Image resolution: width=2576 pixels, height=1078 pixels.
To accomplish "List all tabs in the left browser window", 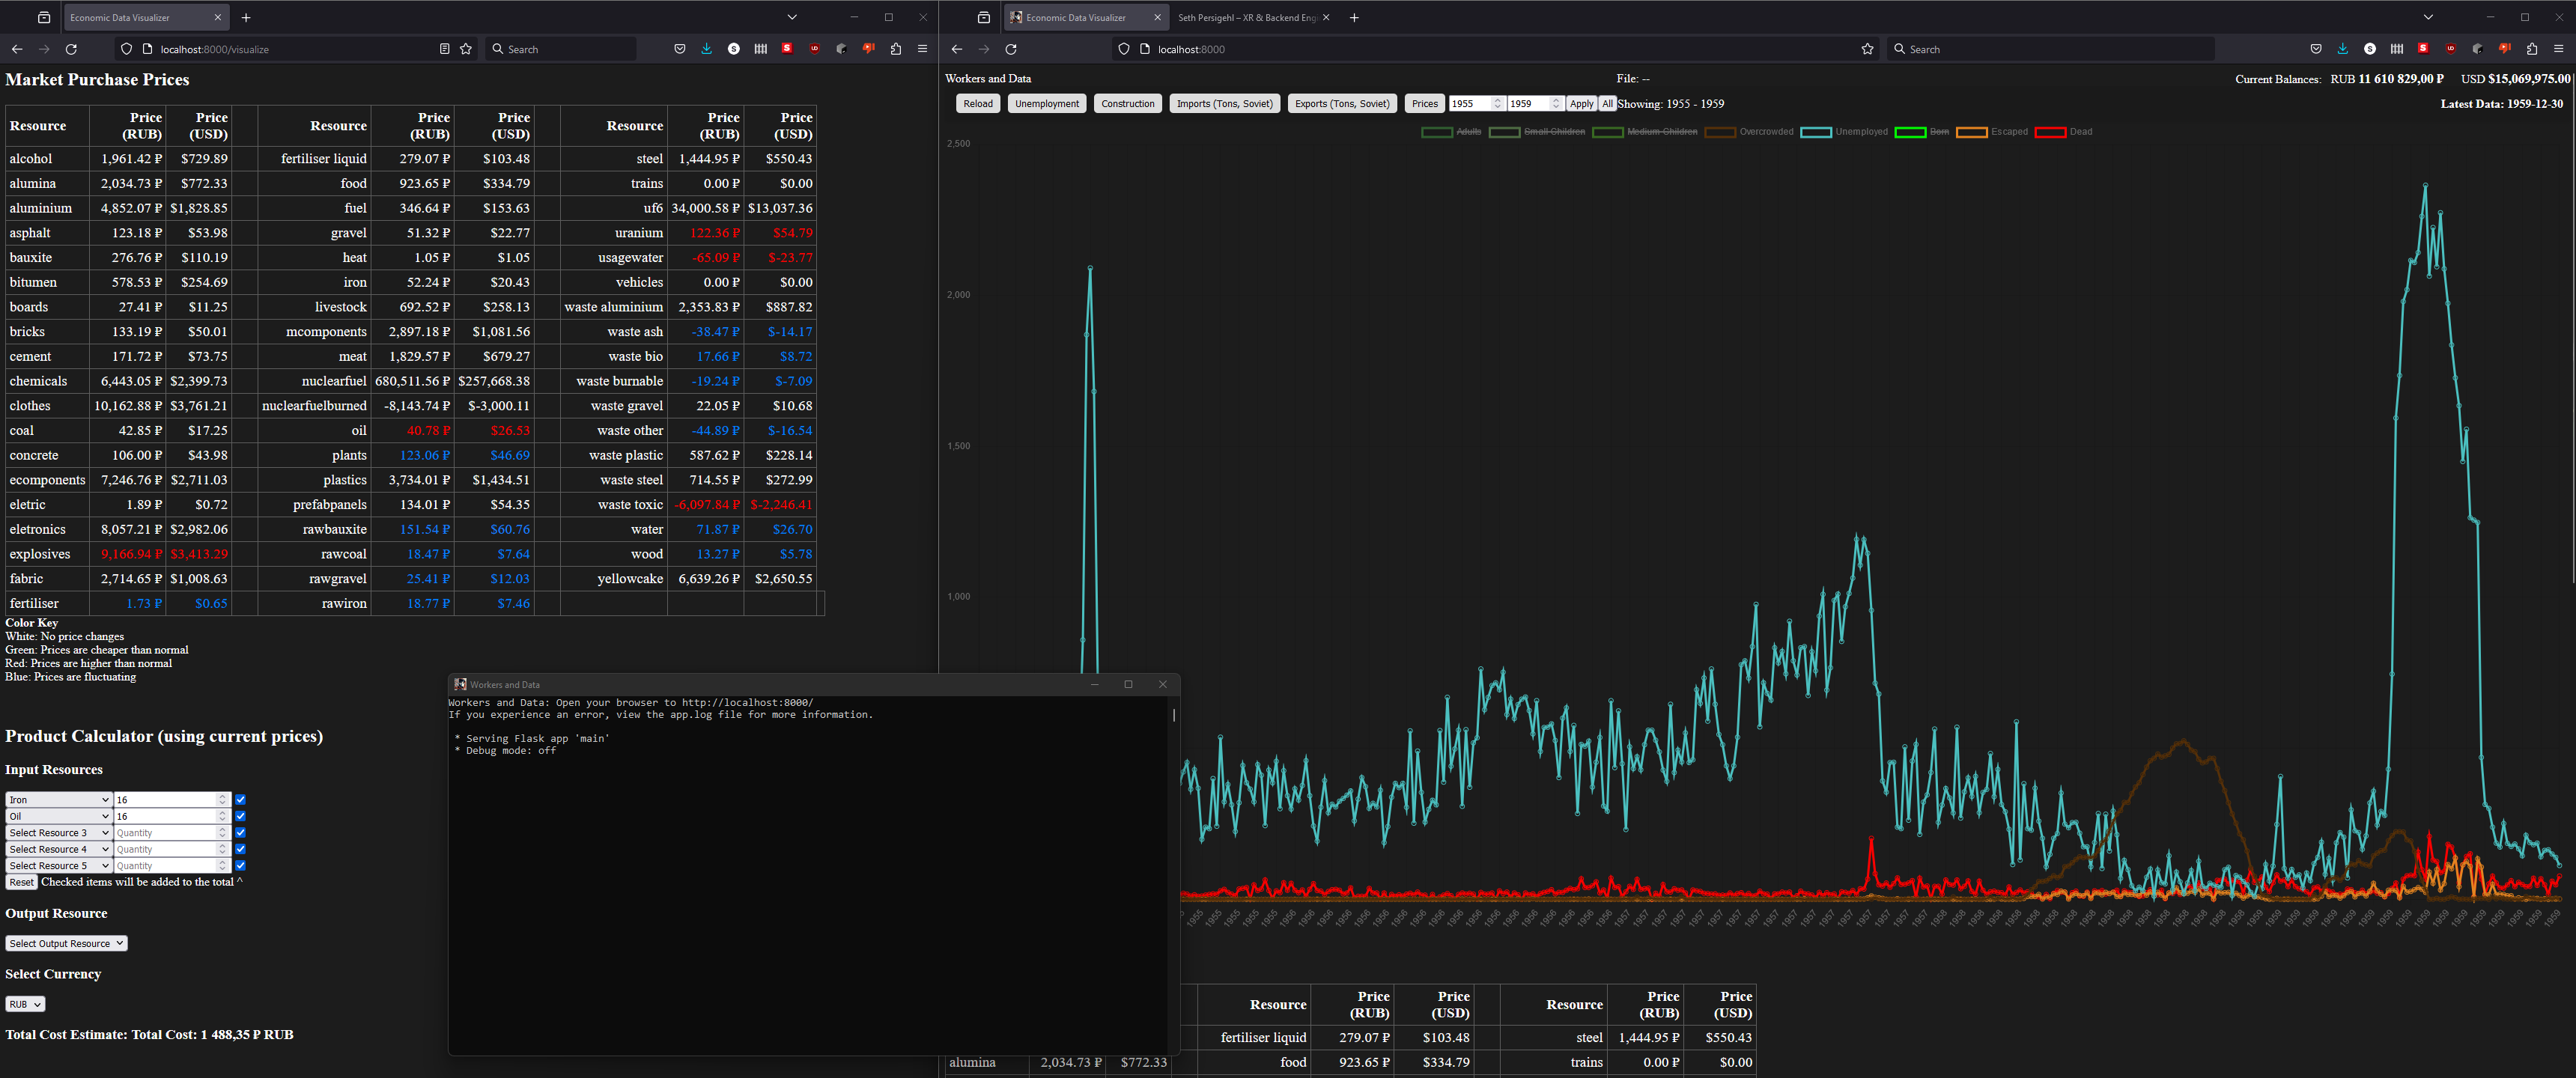I will (x=792, y=17).
